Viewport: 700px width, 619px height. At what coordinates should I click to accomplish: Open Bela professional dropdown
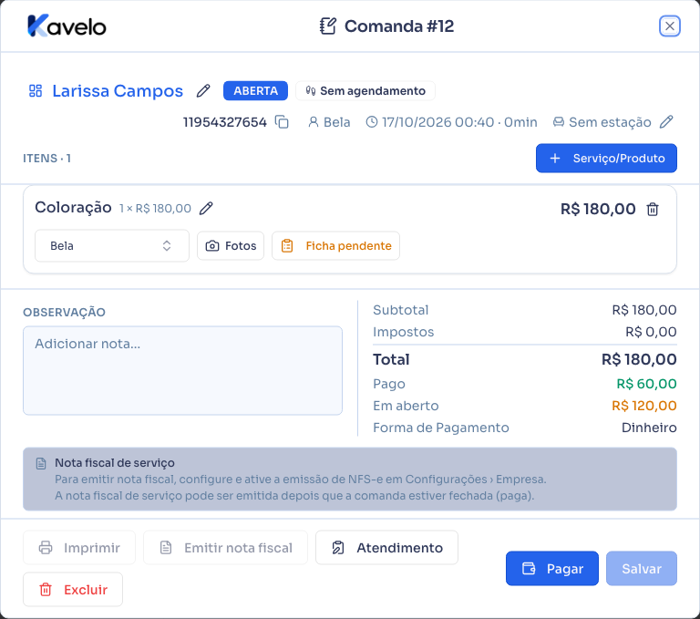tap(112, 245)
